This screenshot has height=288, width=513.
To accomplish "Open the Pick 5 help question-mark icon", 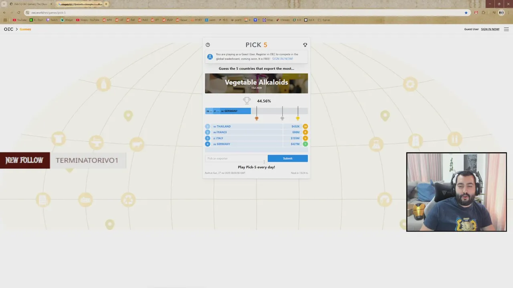I will (208, 45).
